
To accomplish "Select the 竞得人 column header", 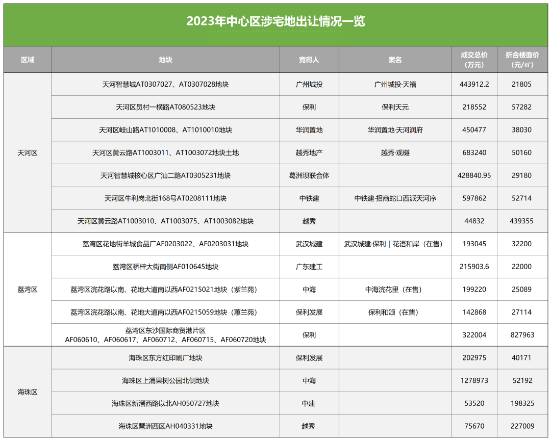I will click(x=309, y=60).
